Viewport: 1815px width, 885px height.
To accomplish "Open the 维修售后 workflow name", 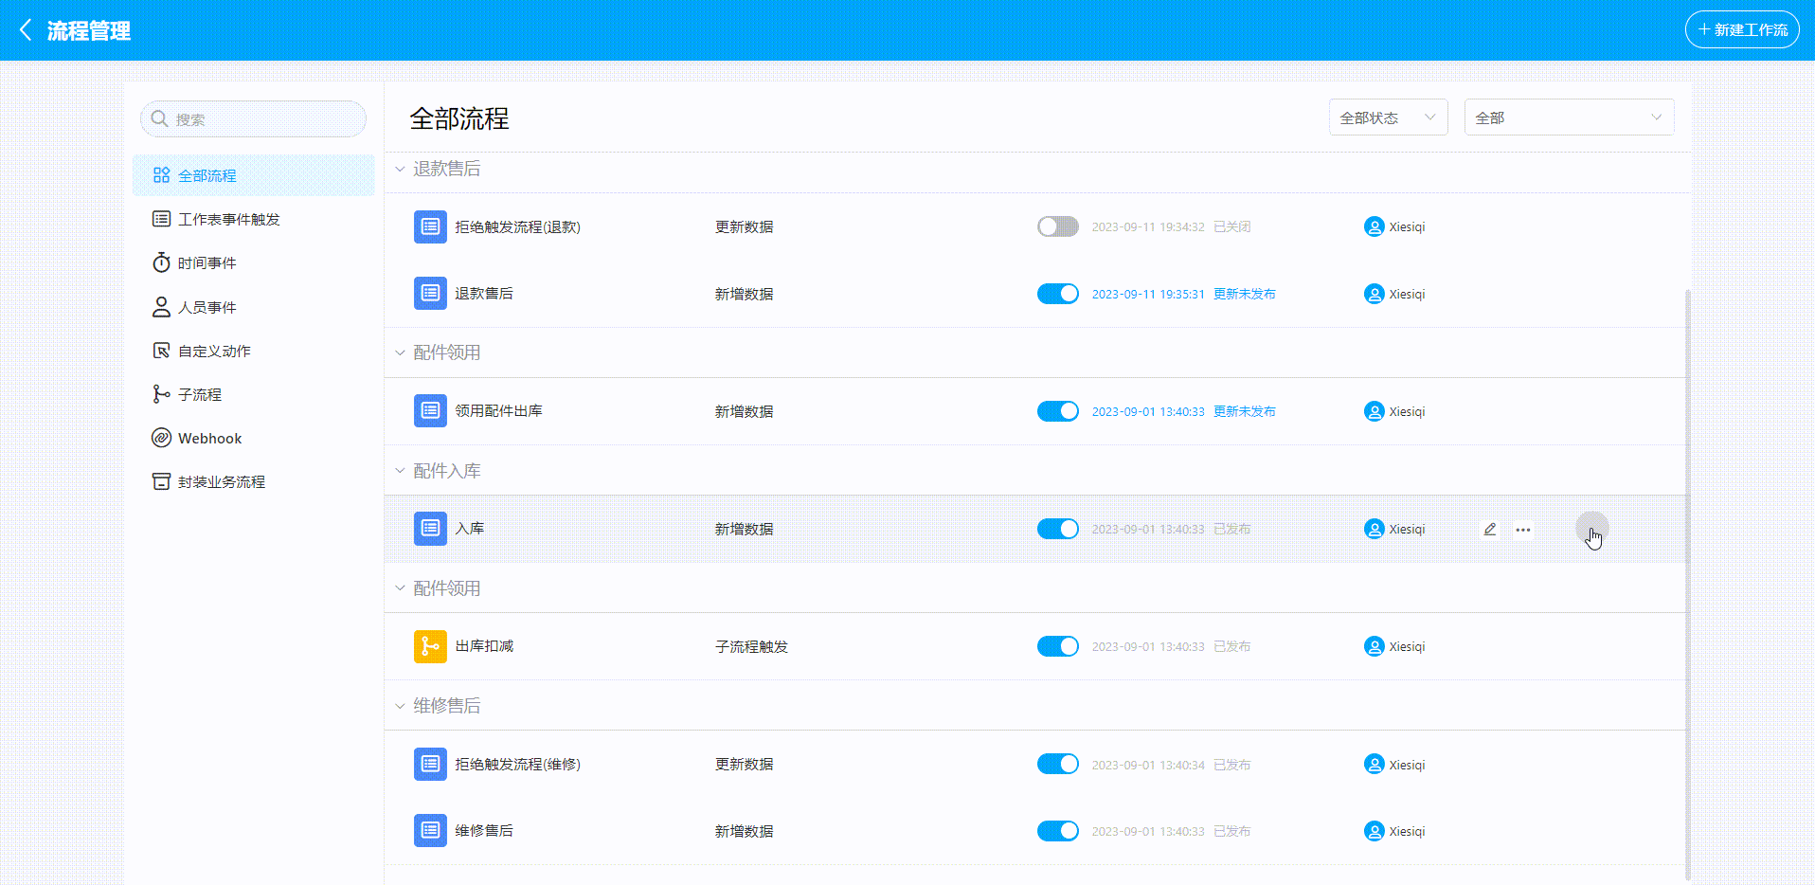I will (484, 831).
